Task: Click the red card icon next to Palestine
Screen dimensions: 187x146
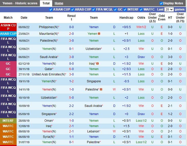Action: (101, 89)
